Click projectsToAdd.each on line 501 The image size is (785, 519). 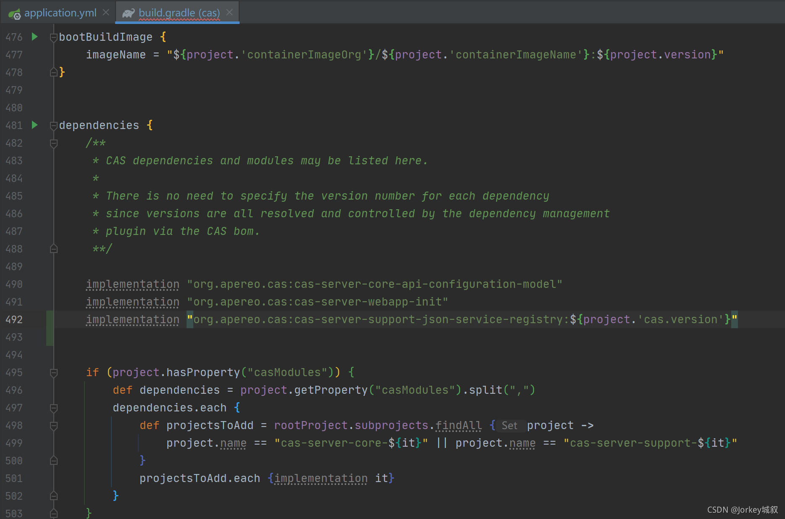pos(200,479)
